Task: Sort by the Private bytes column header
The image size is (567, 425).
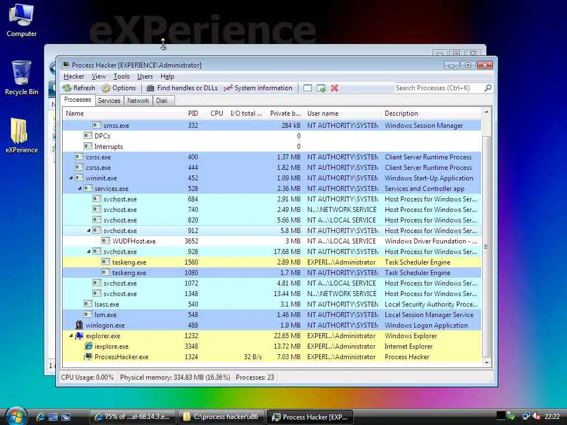Action: [x=285, y=113]
